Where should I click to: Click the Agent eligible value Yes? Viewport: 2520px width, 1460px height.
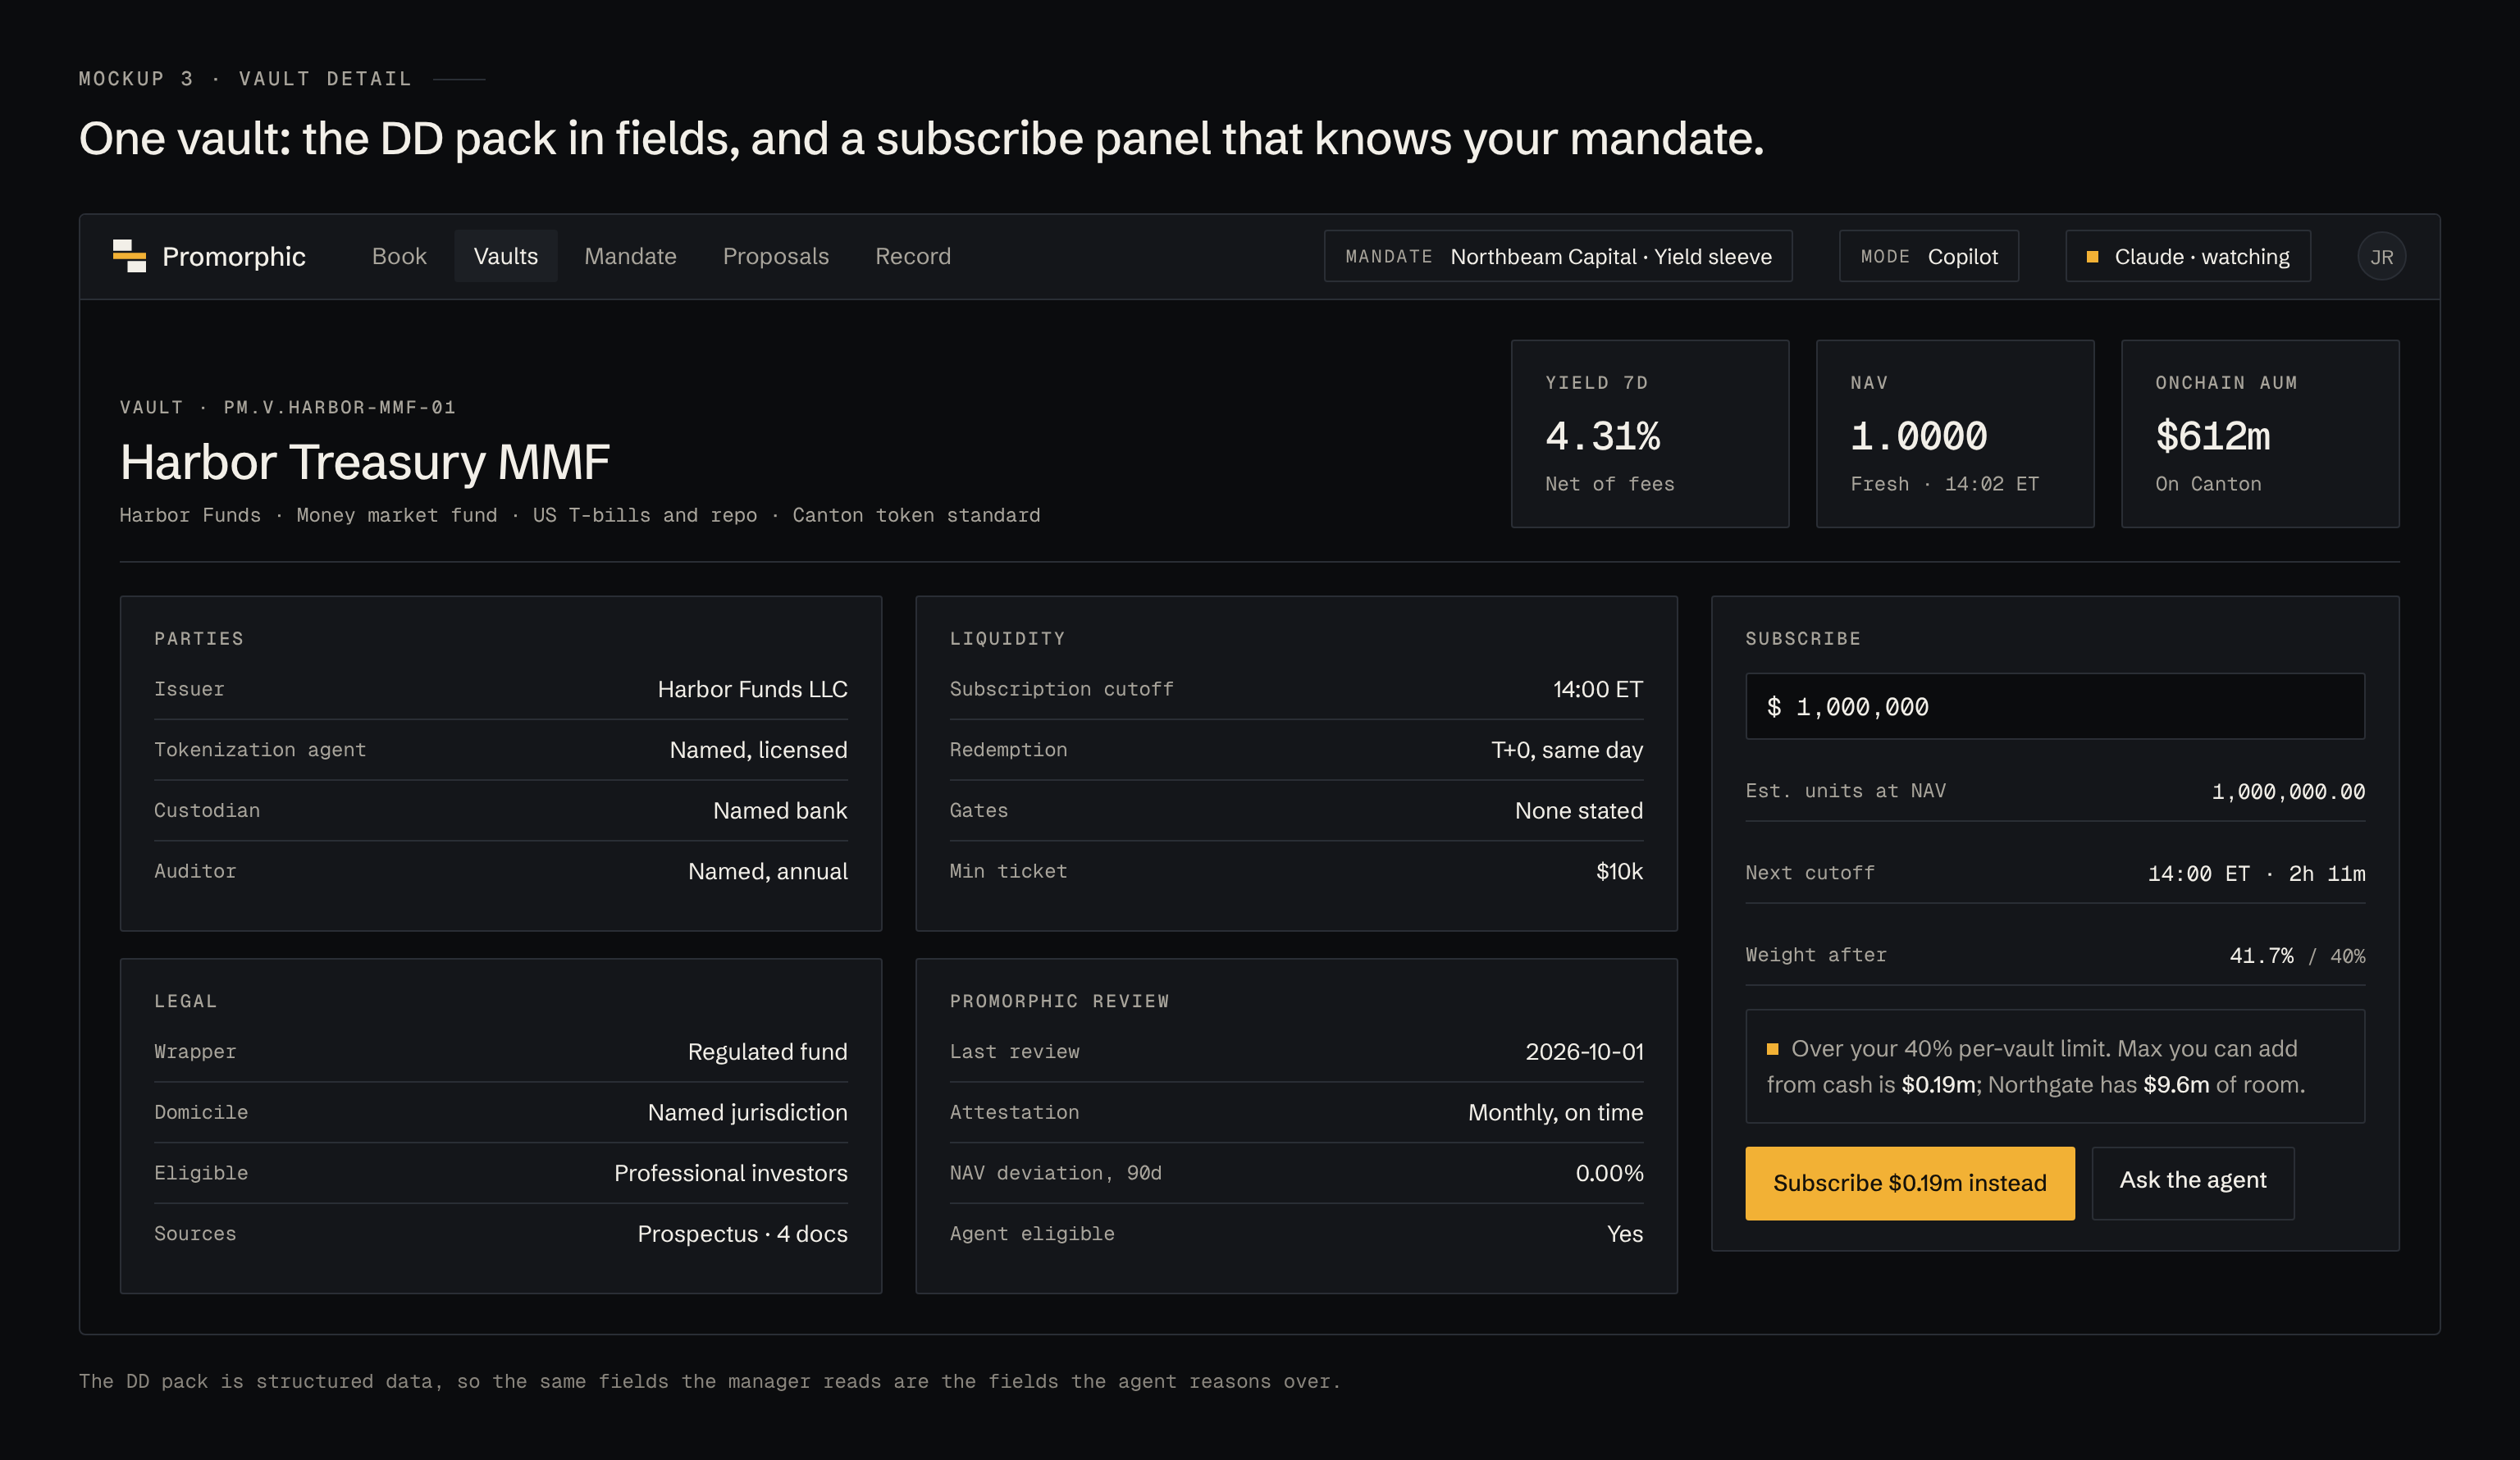tap(1625, 1234)
